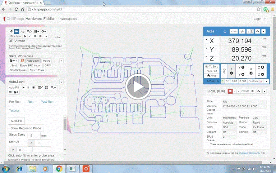Viewport: 276px width, 173px height.
Task: Click the Show Region to Probe button
Action: tap(26, 128)
